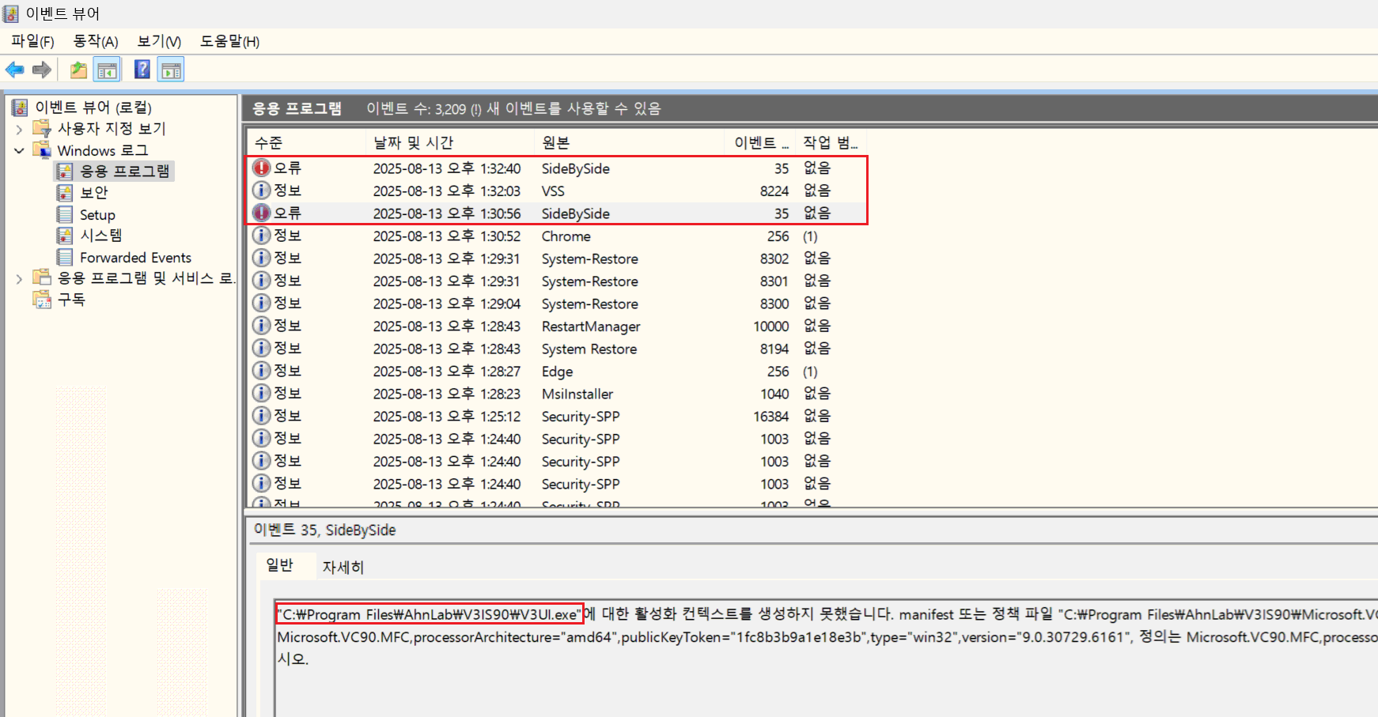1378x717 pixels.
Task: Expand 사용자 지정 보기 node
Action: pos(19,129)
